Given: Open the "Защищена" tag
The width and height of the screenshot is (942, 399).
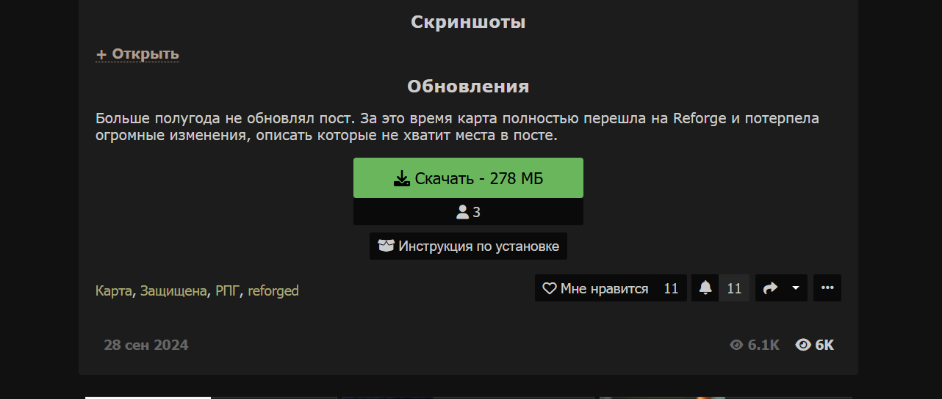Looking at the screenshot, I should click(x=174, y=290).
